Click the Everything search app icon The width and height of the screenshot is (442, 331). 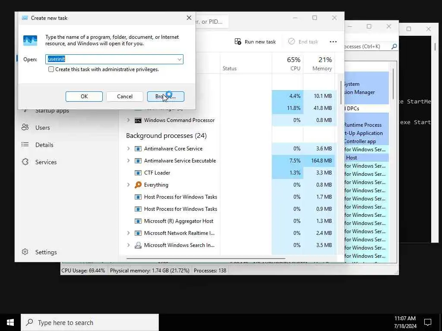138,185
